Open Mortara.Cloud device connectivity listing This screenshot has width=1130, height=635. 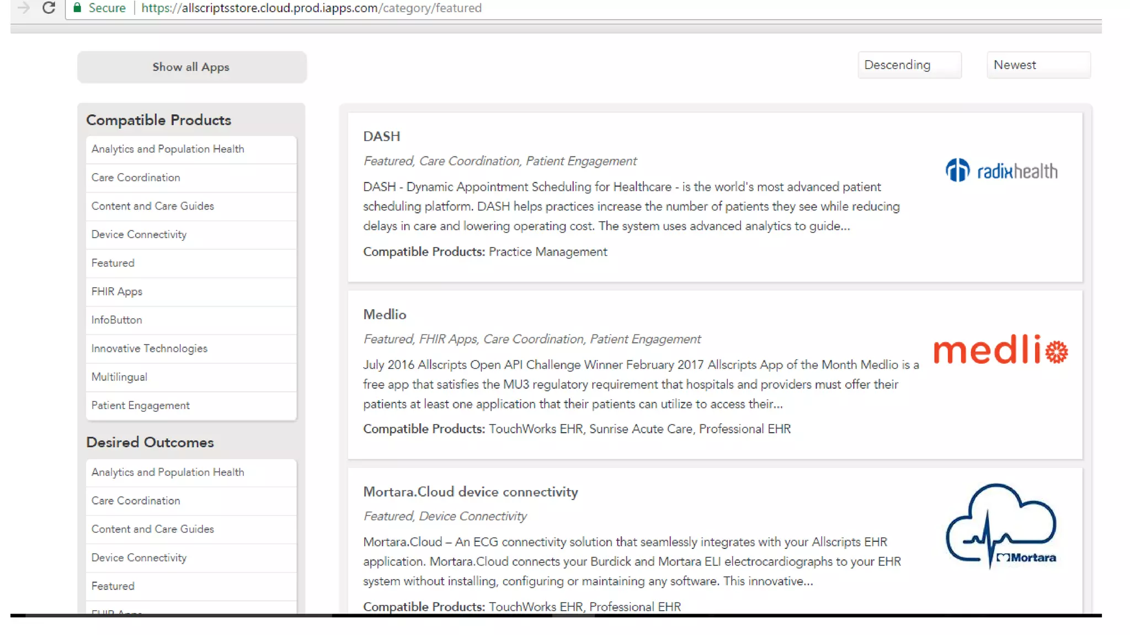470,492
